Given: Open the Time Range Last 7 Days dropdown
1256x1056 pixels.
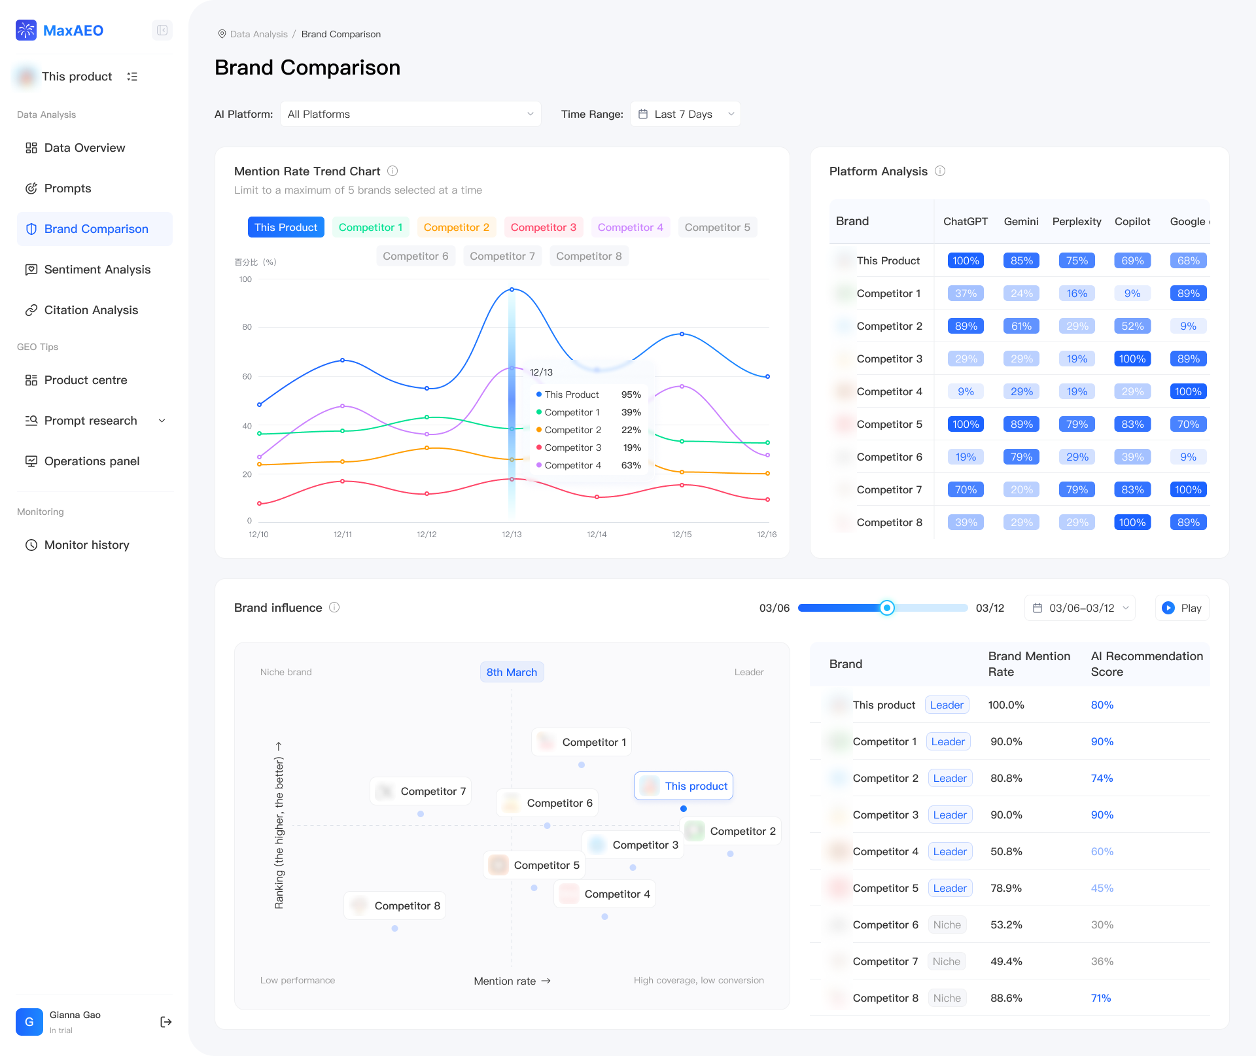Looking at the screenshot, I should 684,114.
